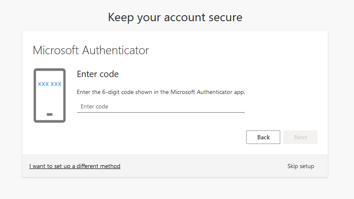This screenshot has width=354, height=199.
Task: Focus the Enter code input field
Action: [160, 106]
